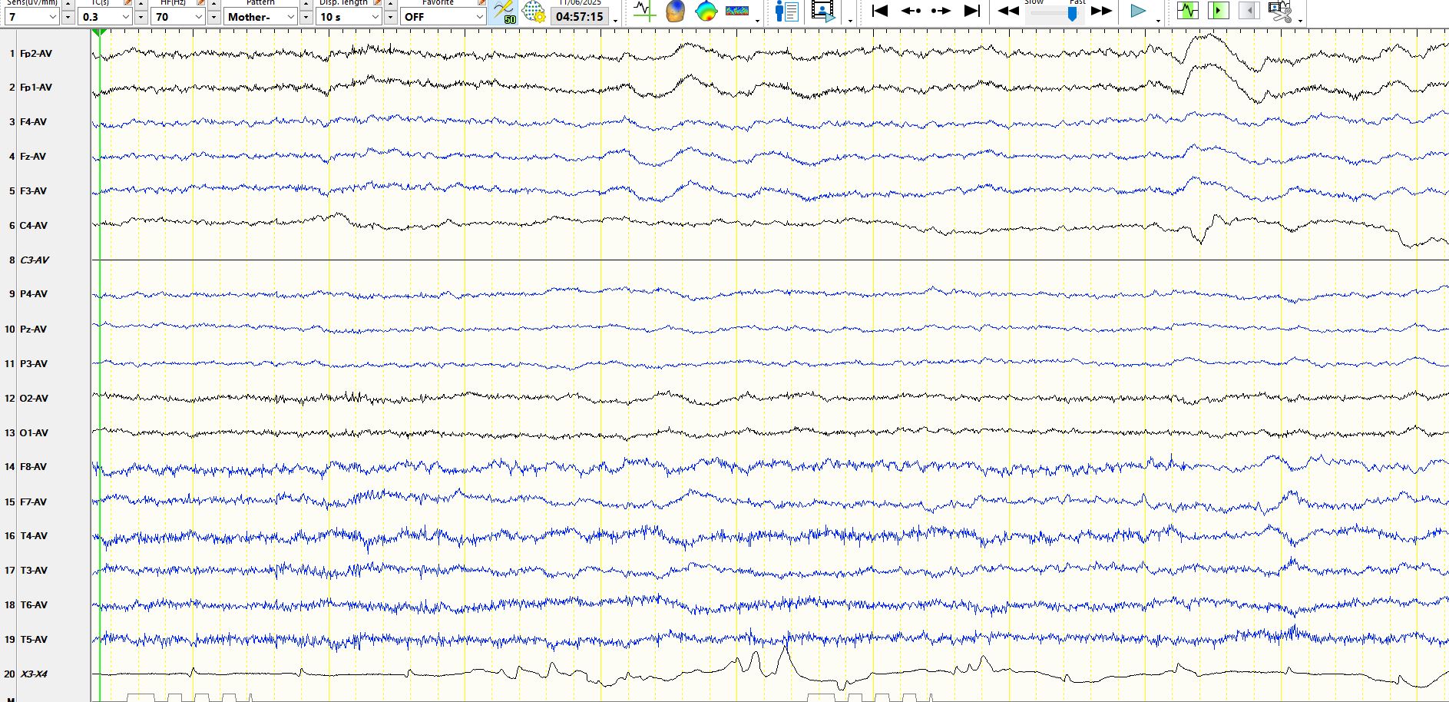Select the italic C3-AV channel label
The image size is (1449, 702).
(x=35, y=260)
